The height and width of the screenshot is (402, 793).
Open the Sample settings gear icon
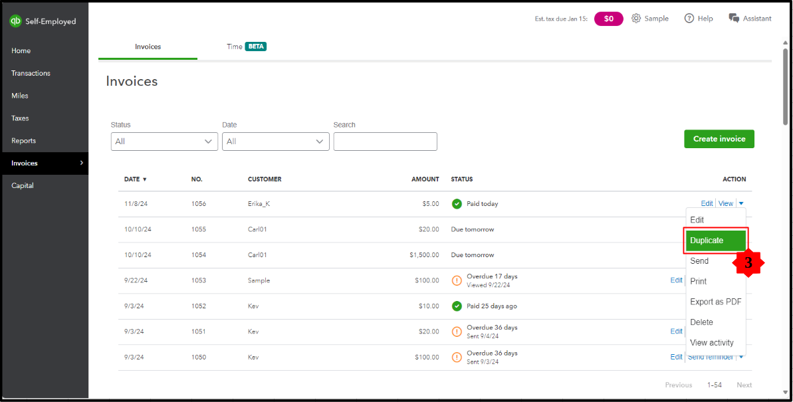pyautogui.click(x=635, y=18)
